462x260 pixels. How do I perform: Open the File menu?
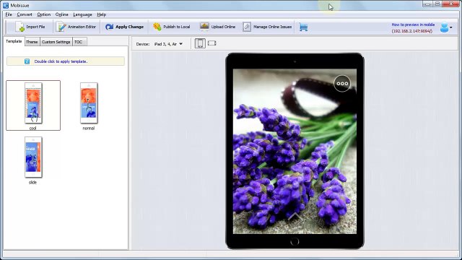tap(9, 14)
